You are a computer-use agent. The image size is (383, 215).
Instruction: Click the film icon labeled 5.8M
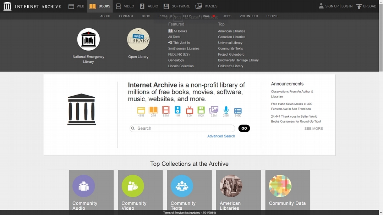click(166, 110)
